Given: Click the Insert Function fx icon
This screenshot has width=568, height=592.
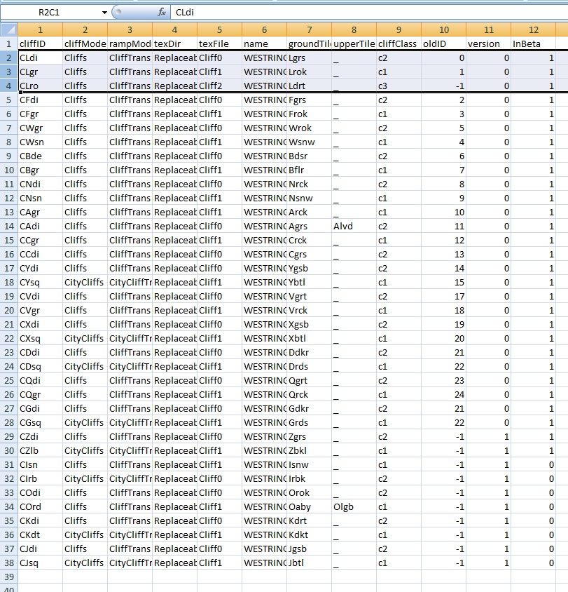Looking at the screenshot, I should [162, 13].
